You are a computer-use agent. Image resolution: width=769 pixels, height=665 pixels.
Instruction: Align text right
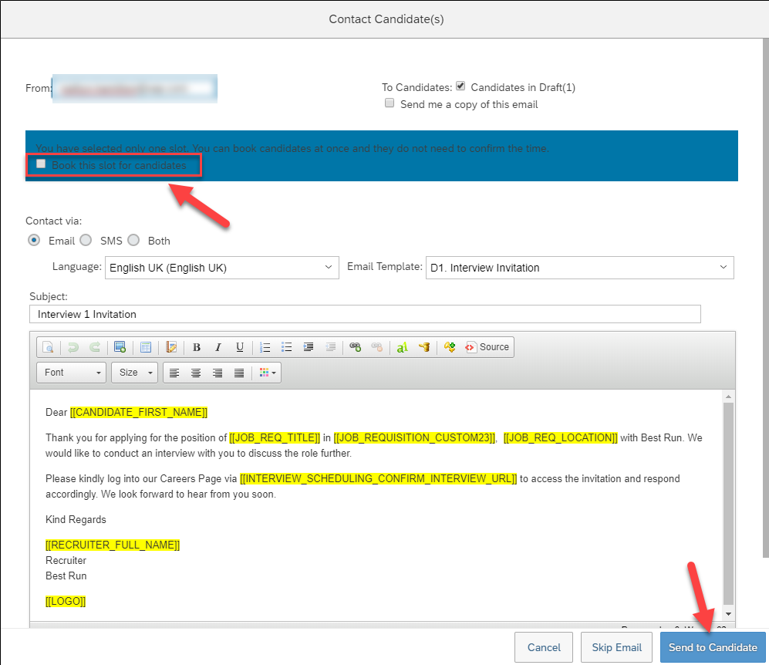(218, 373)
